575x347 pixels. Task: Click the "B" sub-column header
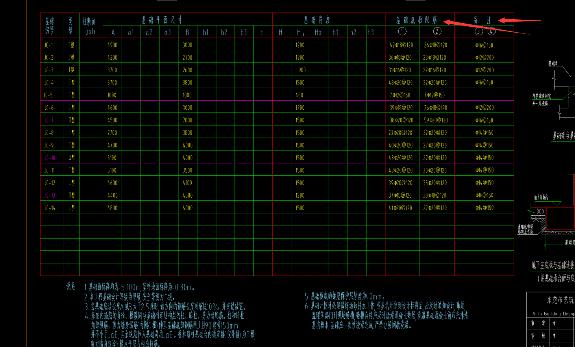pyautogui.click(x=187, y=32)
